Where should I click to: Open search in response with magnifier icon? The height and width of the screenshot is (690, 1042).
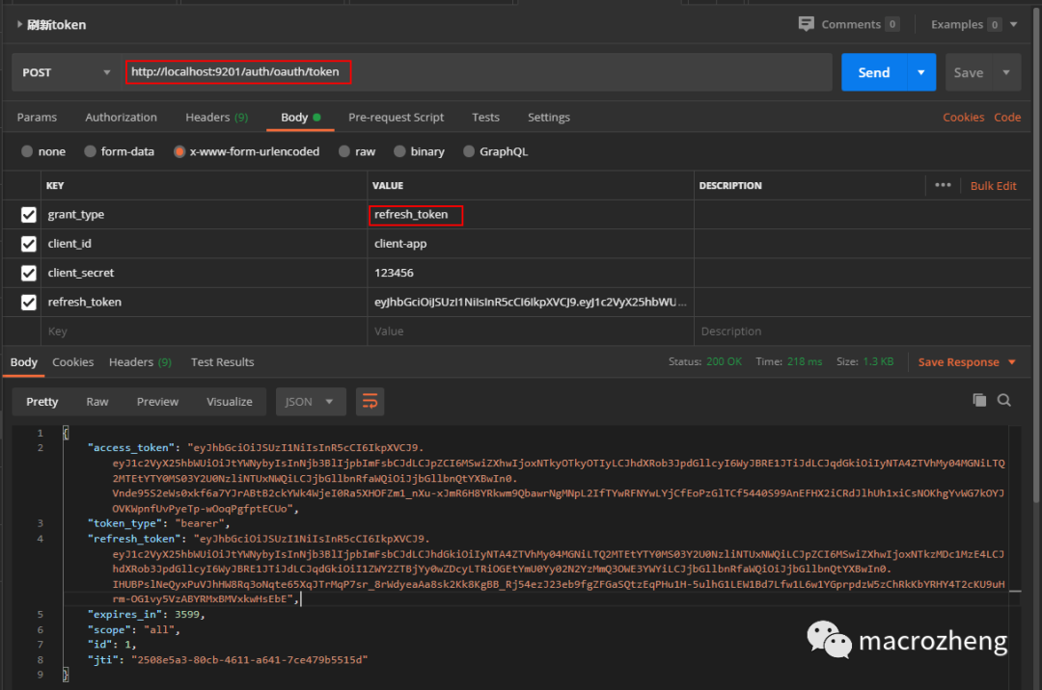1004,400
